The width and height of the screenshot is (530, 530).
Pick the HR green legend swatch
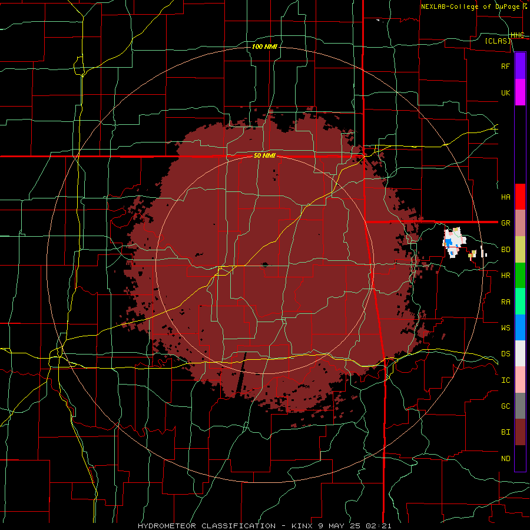tap(520, 276)
